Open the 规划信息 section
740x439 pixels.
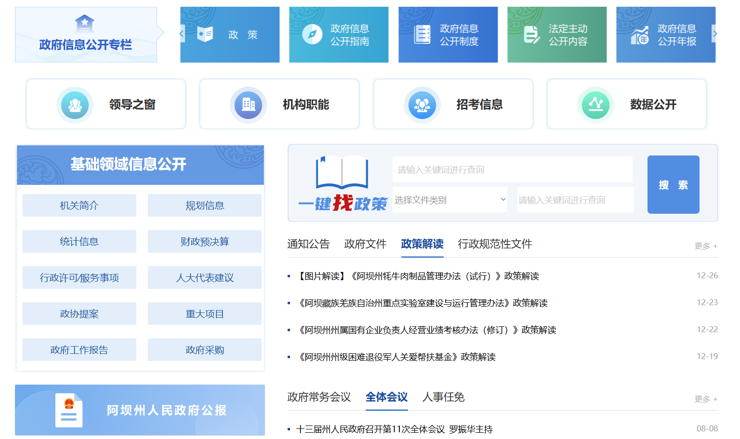[205, 206]
